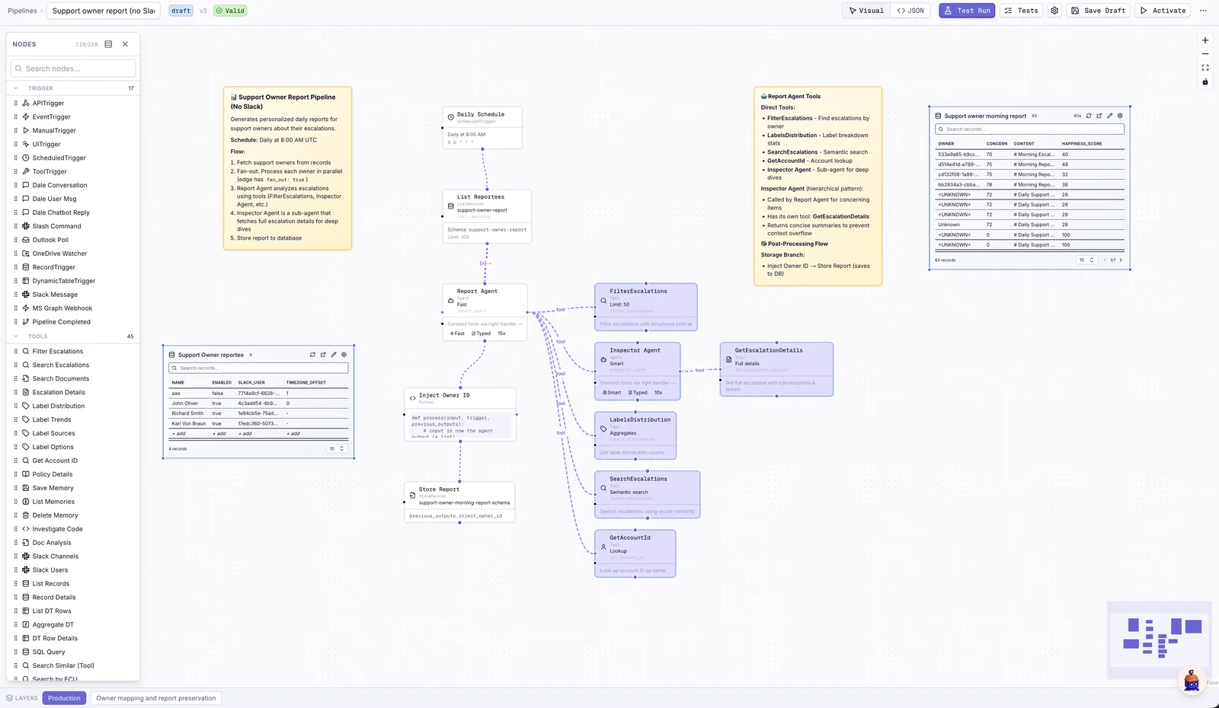This screenshot has width=1219, height=708.
Task: Fit the pipeline view to screen
Action: (x=1205, y=68)
